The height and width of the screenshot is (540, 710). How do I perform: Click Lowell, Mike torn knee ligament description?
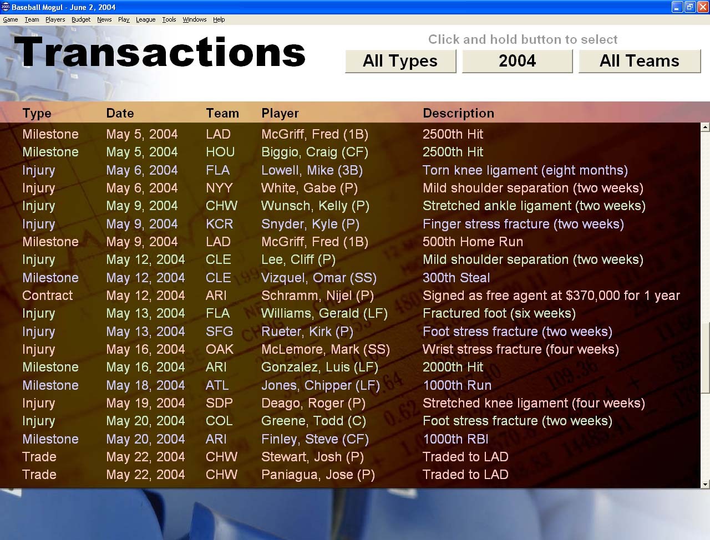point(525,170)
